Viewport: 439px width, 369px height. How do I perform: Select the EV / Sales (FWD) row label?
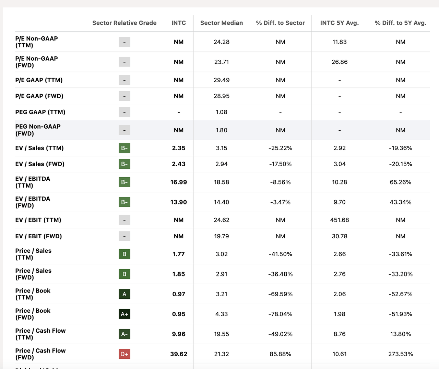40,164
